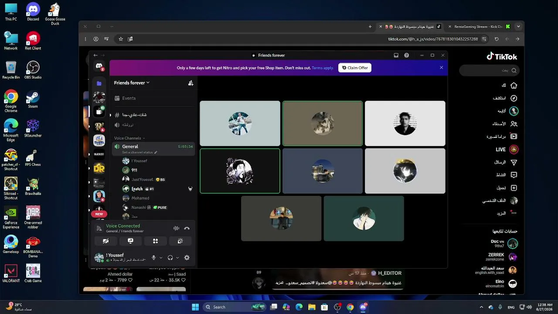Open headphone output options arrow

point(177,258)
